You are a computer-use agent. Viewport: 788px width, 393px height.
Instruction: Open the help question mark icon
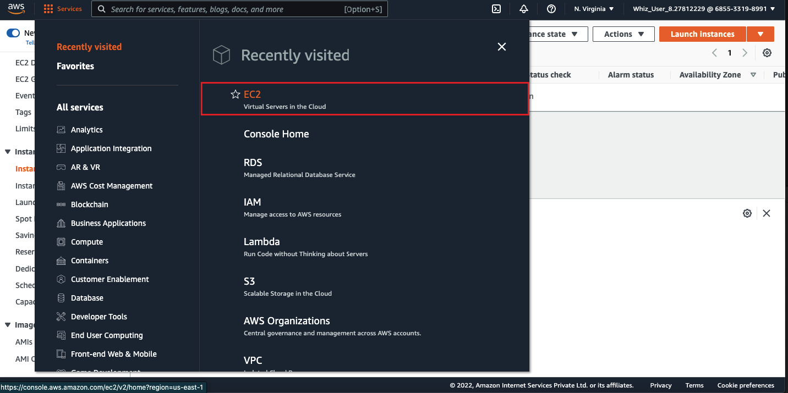click(x=551, y=9)
